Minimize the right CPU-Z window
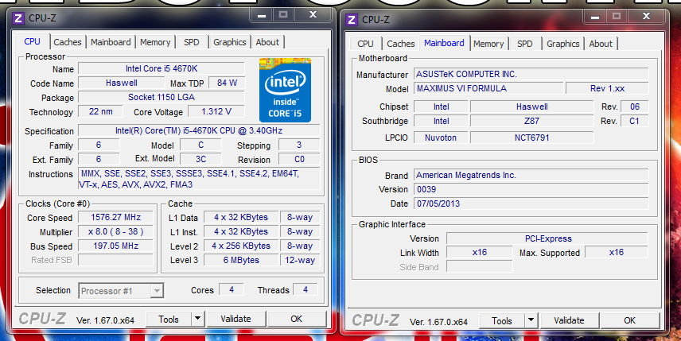Image resolution: width=681 pixels, height=341 pixels. [595, 17]
